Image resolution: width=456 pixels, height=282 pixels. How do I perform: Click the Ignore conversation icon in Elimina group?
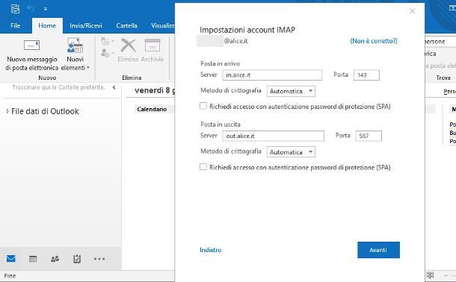(105, 41)
